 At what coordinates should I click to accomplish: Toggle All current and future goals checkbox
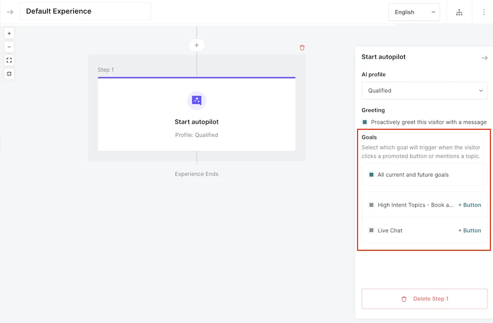[372, 174]
